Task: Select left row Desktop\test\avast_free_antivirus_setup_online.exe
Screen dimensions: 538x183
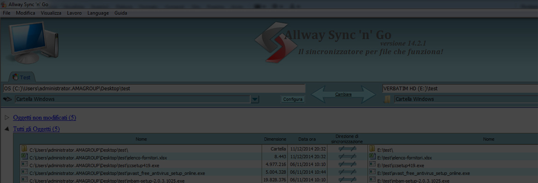Action: (x=117, y=173)
